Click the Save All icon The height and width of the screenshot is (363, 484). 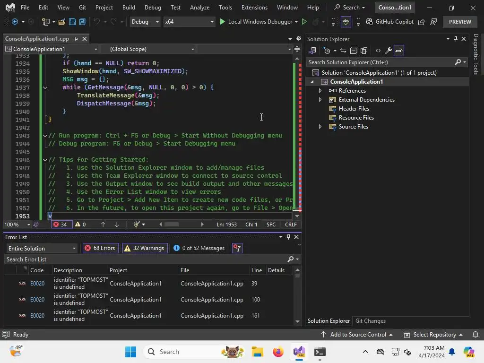(x=83, y=22)
